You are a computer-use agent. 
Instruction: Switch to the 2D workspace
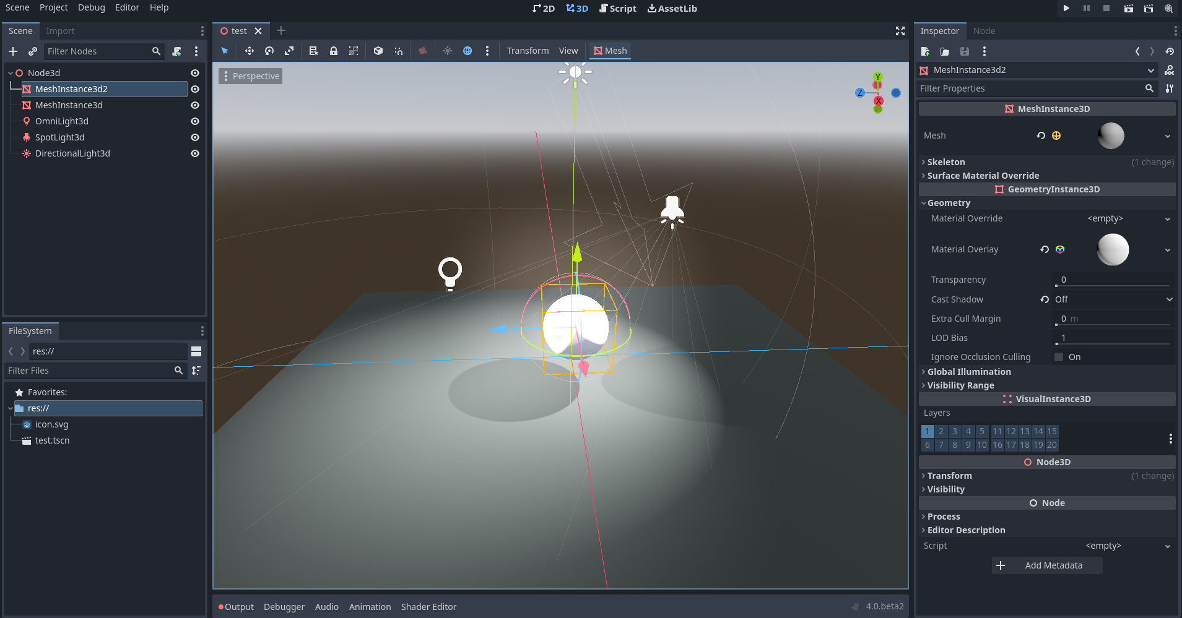[543, 8]
